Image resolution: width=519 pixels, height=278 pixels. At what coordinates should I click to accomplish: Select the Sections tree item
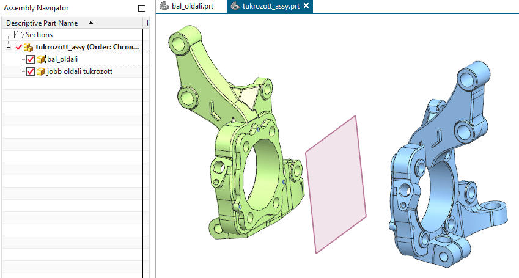(39, 35)
